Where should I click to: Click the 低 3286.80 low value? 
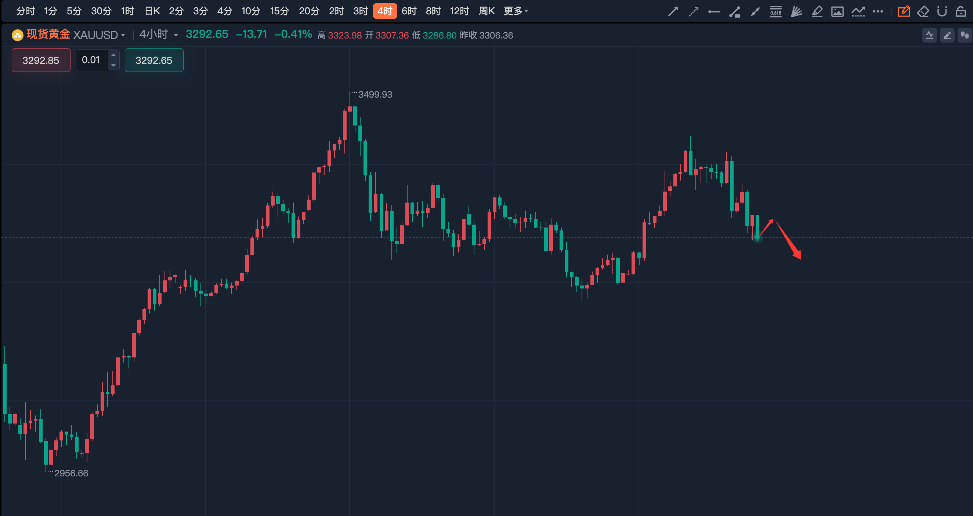pos(434,36)
